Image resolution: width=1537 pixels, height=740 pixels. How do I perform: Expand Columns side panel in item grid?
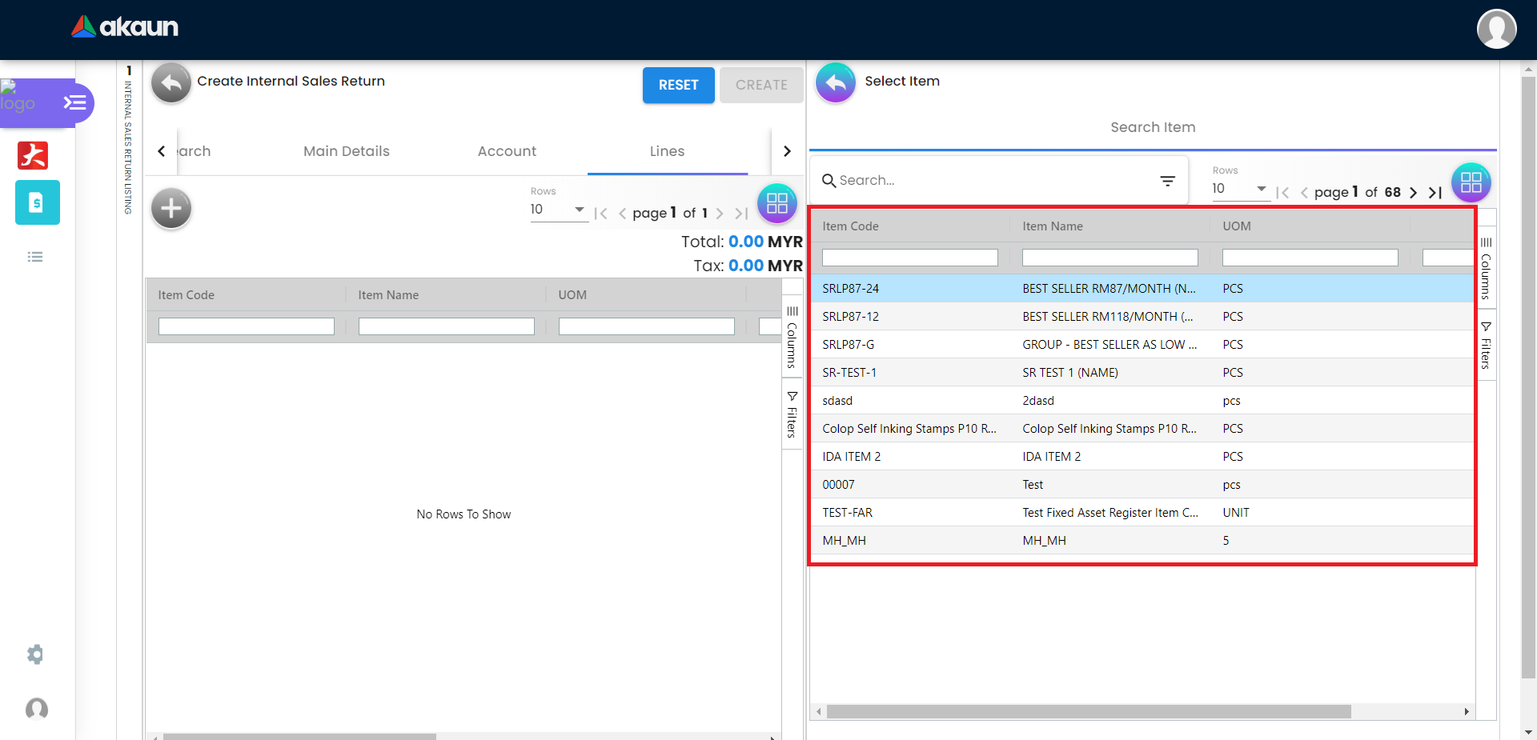click(1486, 268)
